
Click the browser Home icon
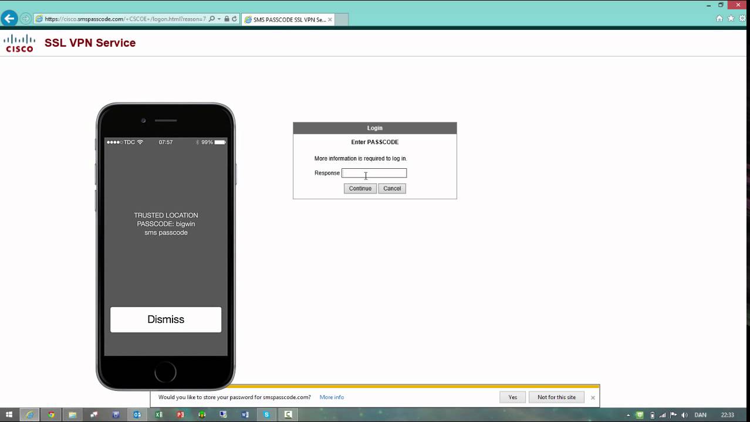(719, 19)
